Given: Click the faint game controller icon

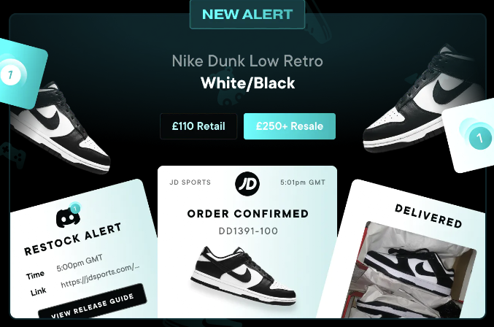Looking at the screenshot, I should click(x=14, y=155).
